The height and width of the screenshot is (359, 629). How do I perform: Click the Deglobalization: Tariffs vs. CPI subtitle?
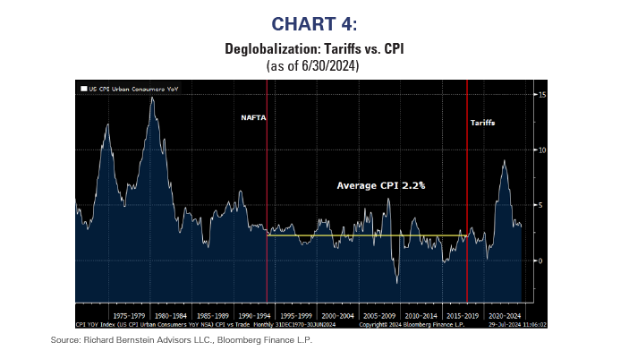pos(313,49)
